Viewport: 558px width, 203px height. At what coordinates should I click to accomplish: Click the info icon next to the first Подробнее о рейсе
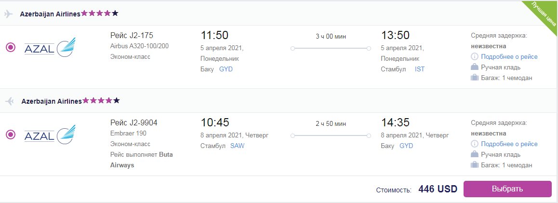[474, 56]
